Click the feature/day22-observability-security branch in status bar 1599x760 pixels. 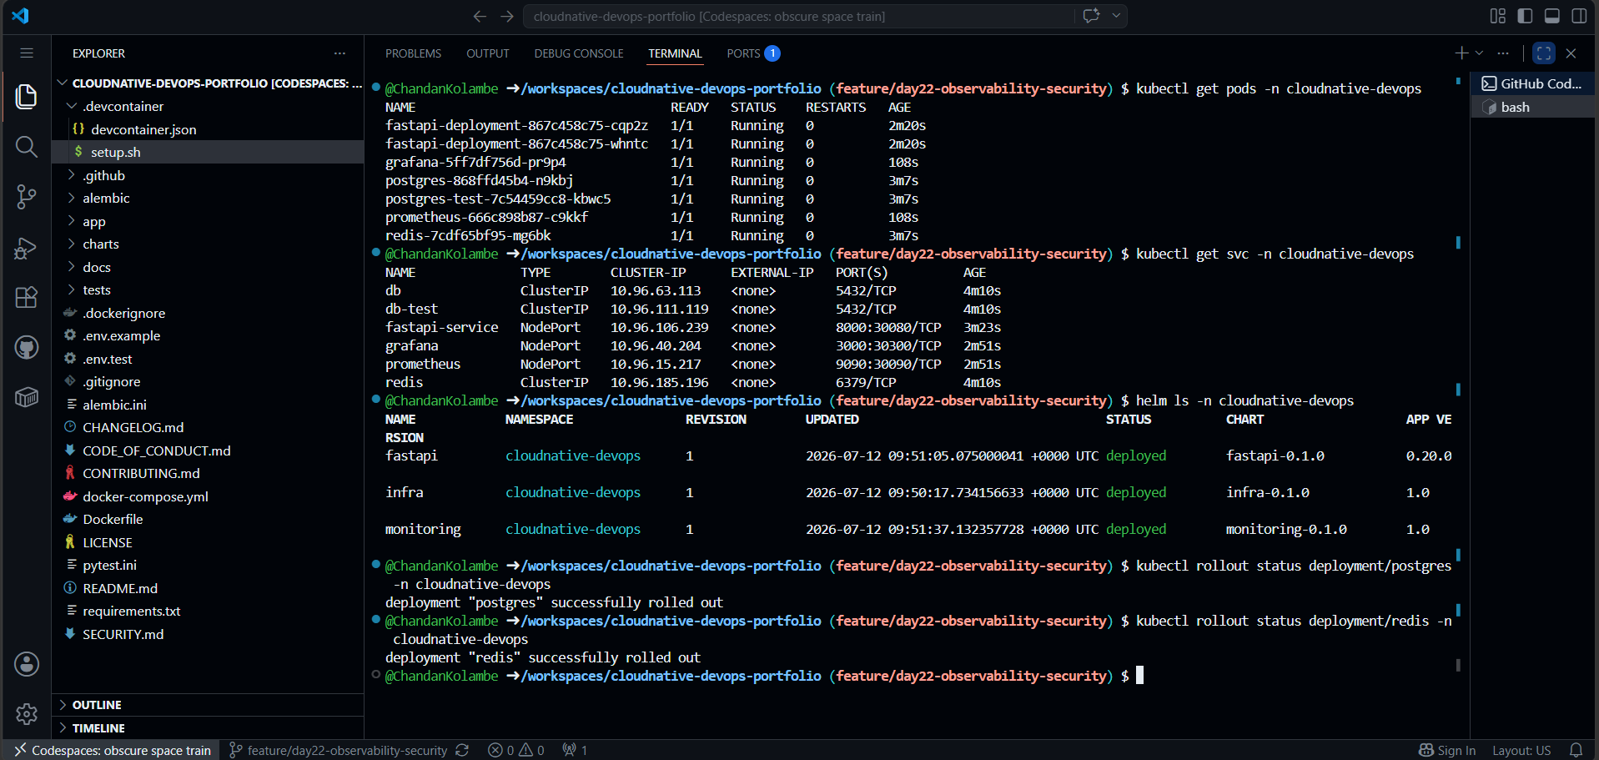point(339,750)
